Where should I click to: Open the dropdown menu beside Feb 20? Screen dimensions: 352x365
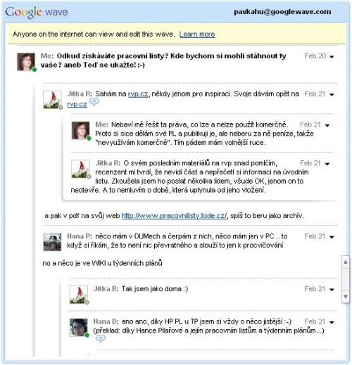[x=332, y=57]
